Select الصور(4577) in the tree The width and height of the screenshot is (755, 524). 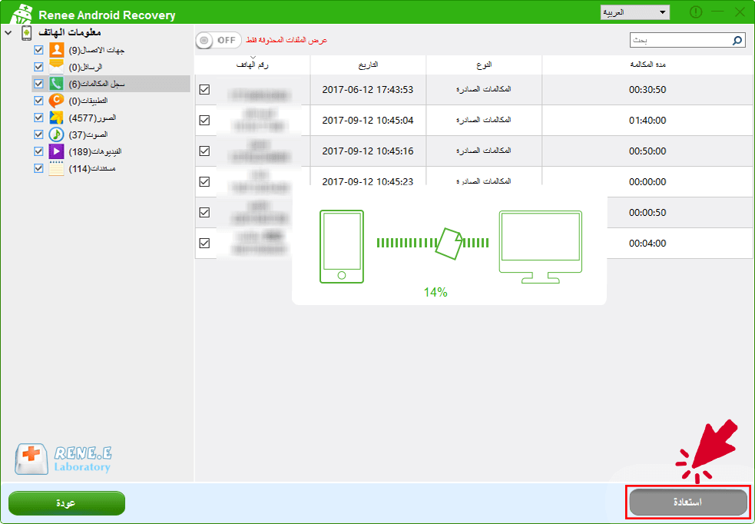click(92, 118)
